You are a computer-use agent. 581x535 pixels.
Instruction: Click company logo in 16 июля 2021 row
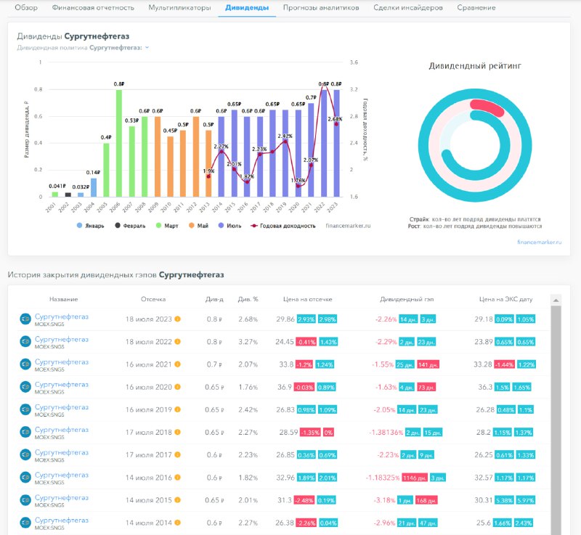point(25,364)
